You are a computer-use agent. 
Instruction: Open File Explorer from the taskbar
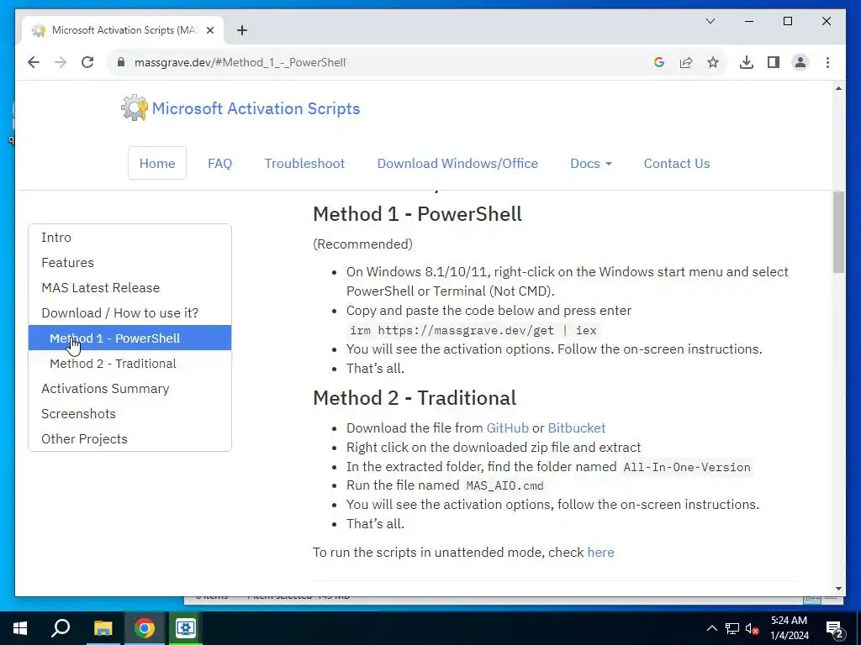point(103,628)
